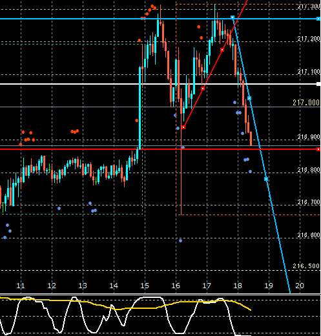321x336 pixels.
Task: Click the 216.900 price label
Action: 309,137
